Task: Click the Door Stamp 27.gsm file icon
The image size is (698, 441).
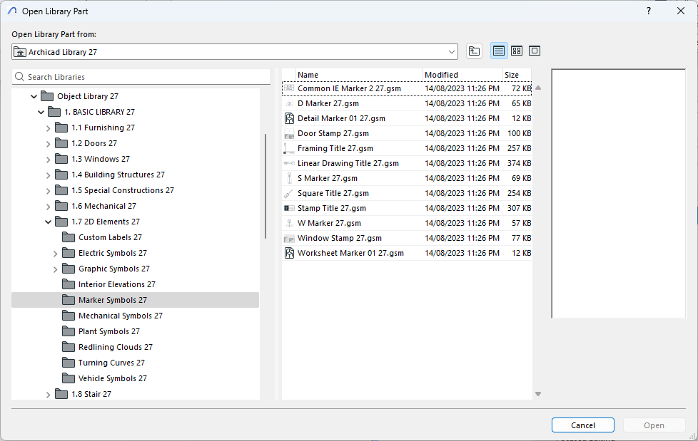Action: [289, 133]
